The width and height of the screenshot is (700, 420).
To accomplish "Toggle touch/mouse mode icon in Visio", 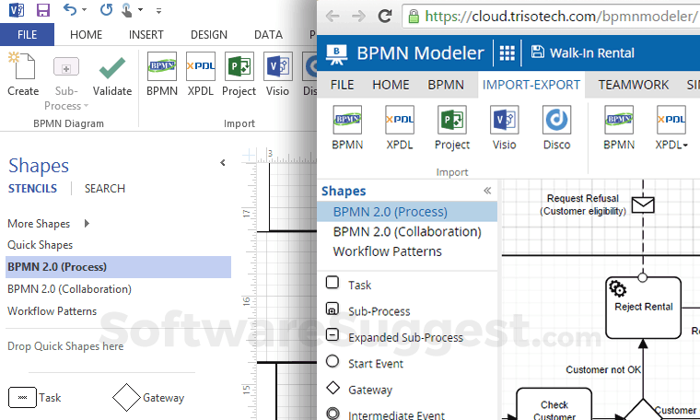I will tap(127, 10).
